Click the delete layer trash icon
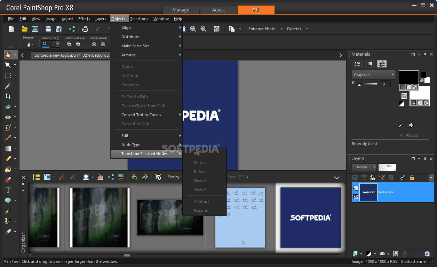Screen dimensions: 437x267 pos(405,254)
